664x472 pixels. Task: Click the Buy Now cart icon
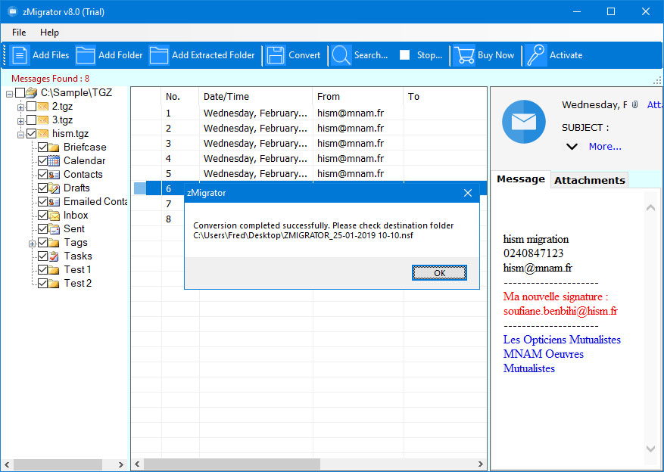(463, 55)
